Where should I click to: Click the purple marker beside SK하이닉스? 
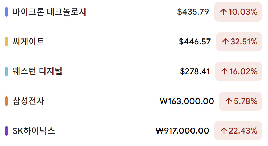(6, 131)
